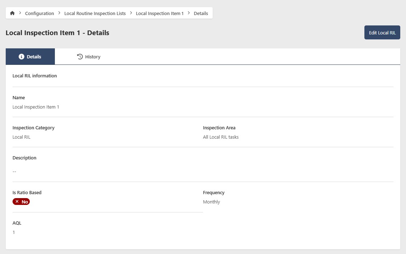Open Local Inspection Item 1 breadcrumb link
This screenshot has width=406, height=254.
point(160,13)
